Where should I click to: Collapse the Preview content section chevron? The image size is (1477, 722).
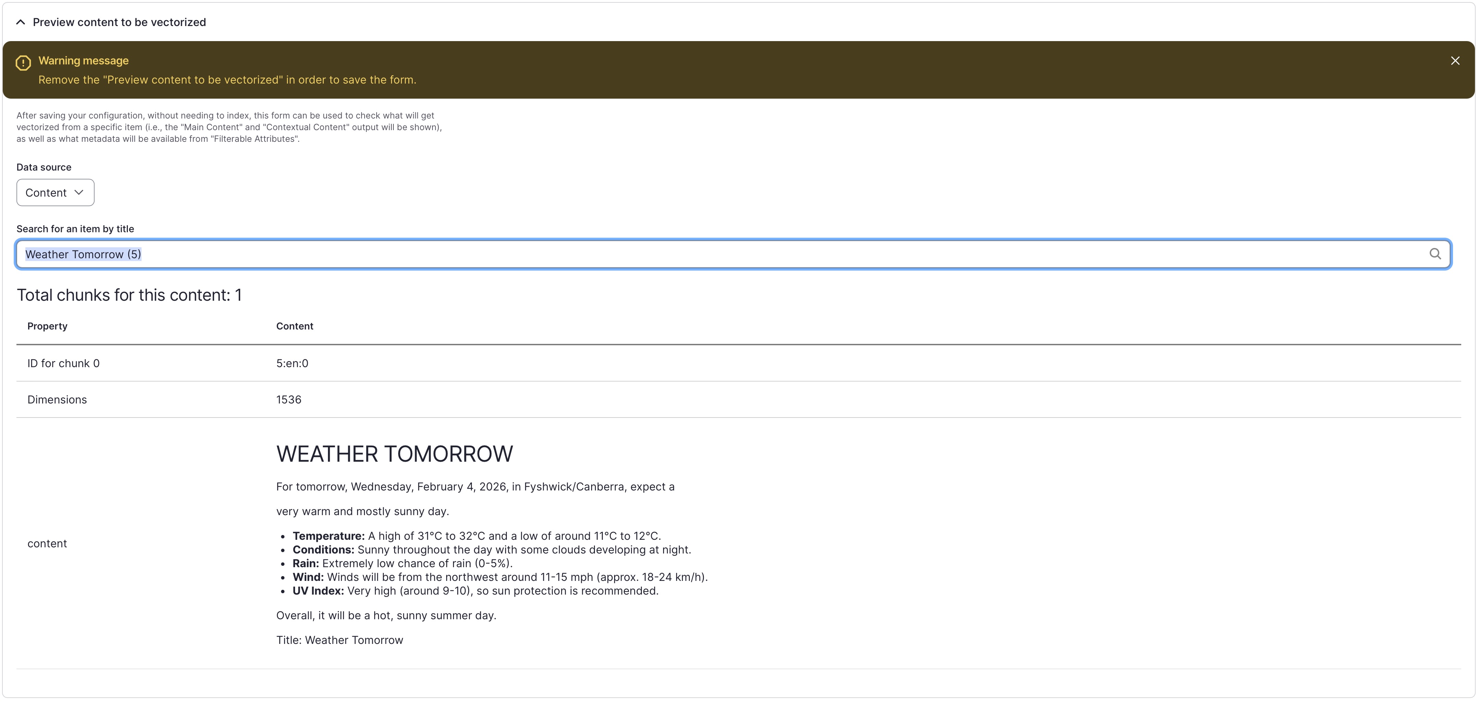coord(21,22)
